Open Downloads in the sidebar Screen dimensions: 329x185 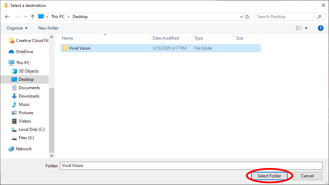tap(25, 96)
